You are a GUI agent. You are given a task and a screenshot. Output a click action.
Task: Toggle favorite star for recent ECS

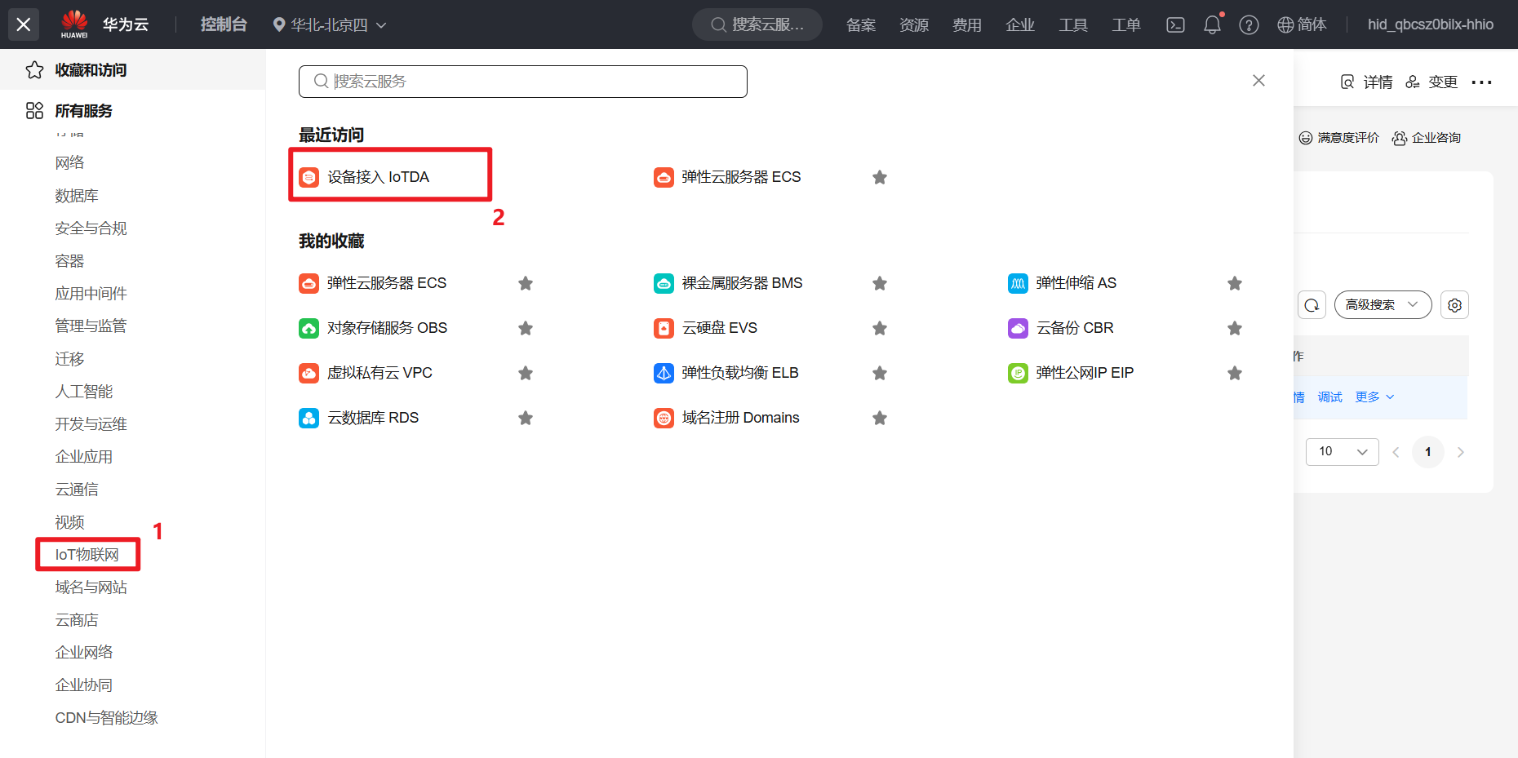(880, 177)
